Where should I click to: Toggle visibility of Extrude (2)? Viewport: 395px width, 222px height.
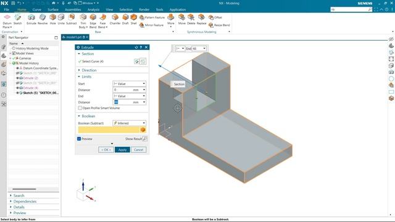(18, 78)
